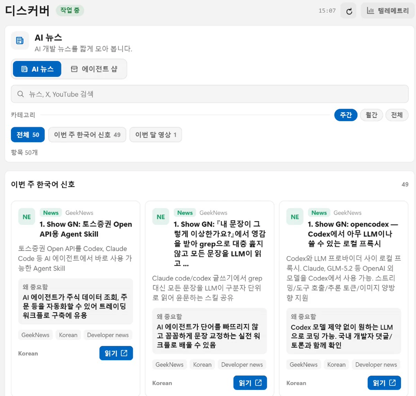Click GeekNews tag chip on opencodex card
The width and height of the screenshot is (416, 396).
(304, 364)
